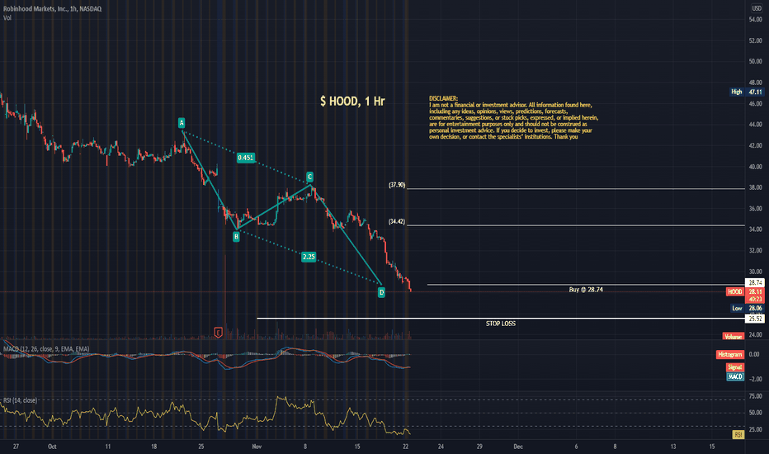Click the High 47.11 price label
The height and width of the screenshot is (454, 769).
point(747,92)
